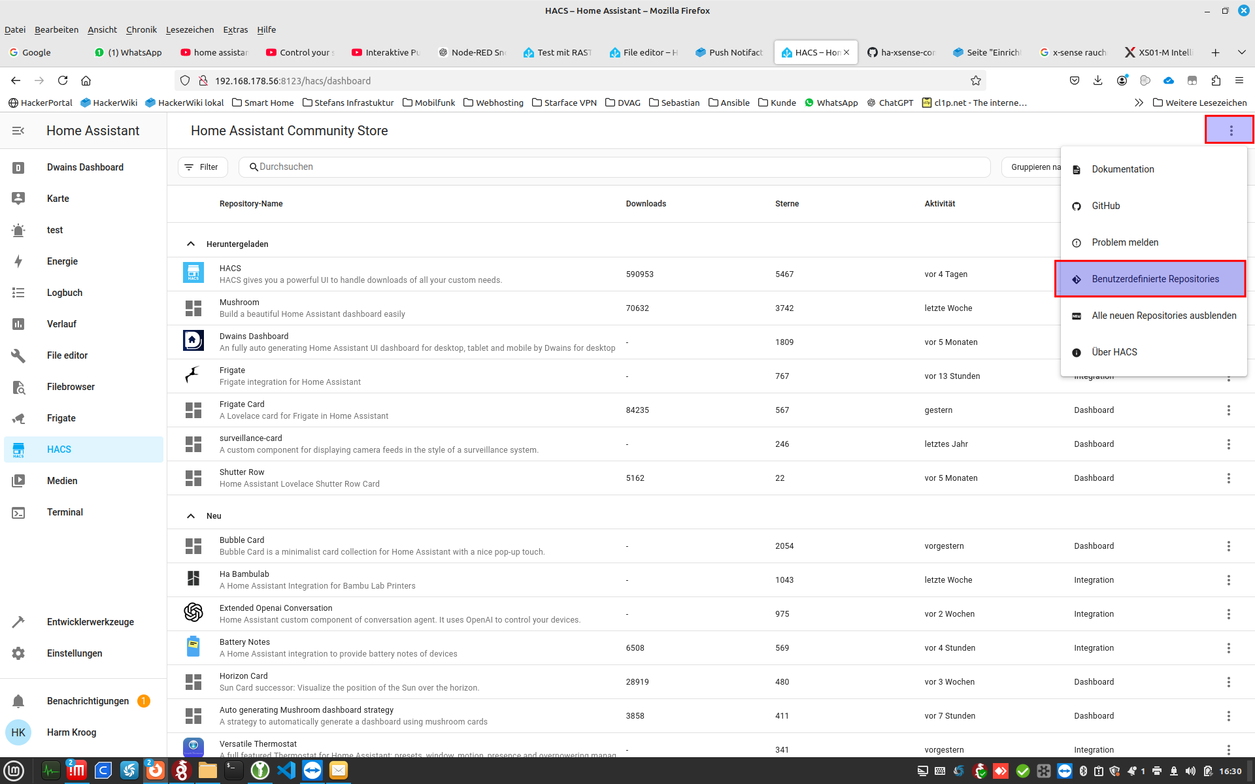Open the Energie sidebar item
The width and height of the screenshot is (1255, 784).
pyautogui.click(x=62, y=261)
